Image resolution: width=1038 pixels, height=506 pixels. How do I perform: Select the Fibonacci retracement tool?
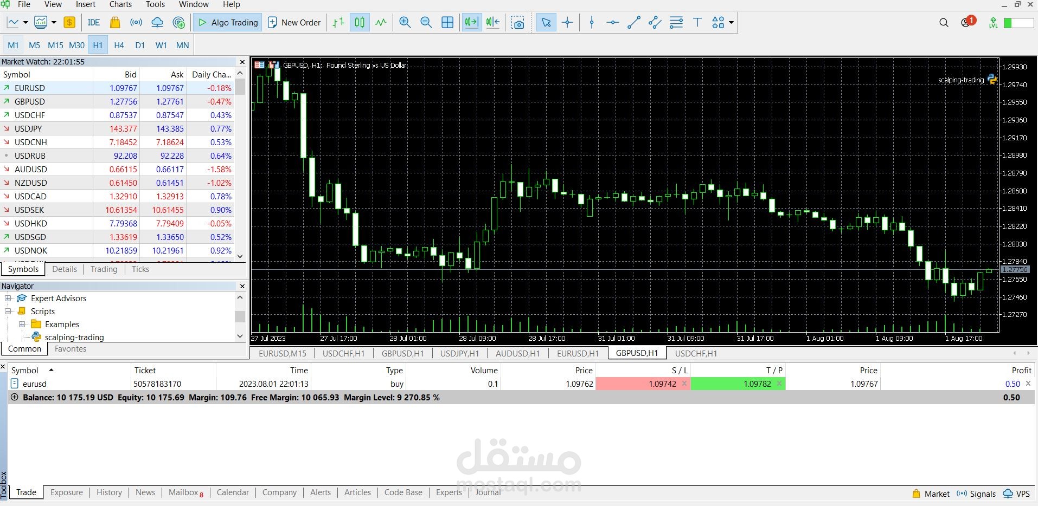point(676,23)
